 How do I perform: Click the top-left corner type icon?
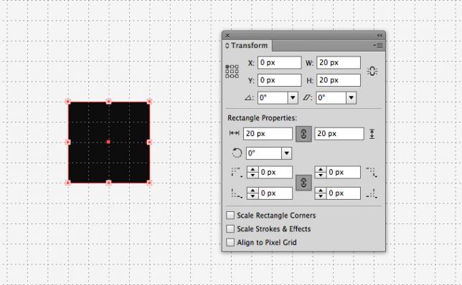236,173
